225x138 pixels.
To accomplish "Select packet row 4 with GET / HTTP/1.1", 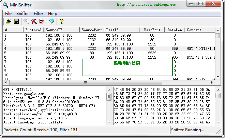I will coord(109,48).
